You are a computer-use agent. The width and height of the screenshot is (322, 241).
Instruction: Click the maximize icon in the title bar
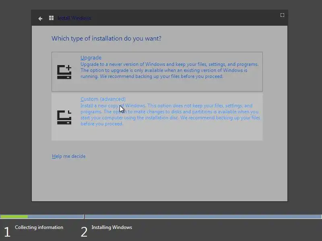coord(283,15)
